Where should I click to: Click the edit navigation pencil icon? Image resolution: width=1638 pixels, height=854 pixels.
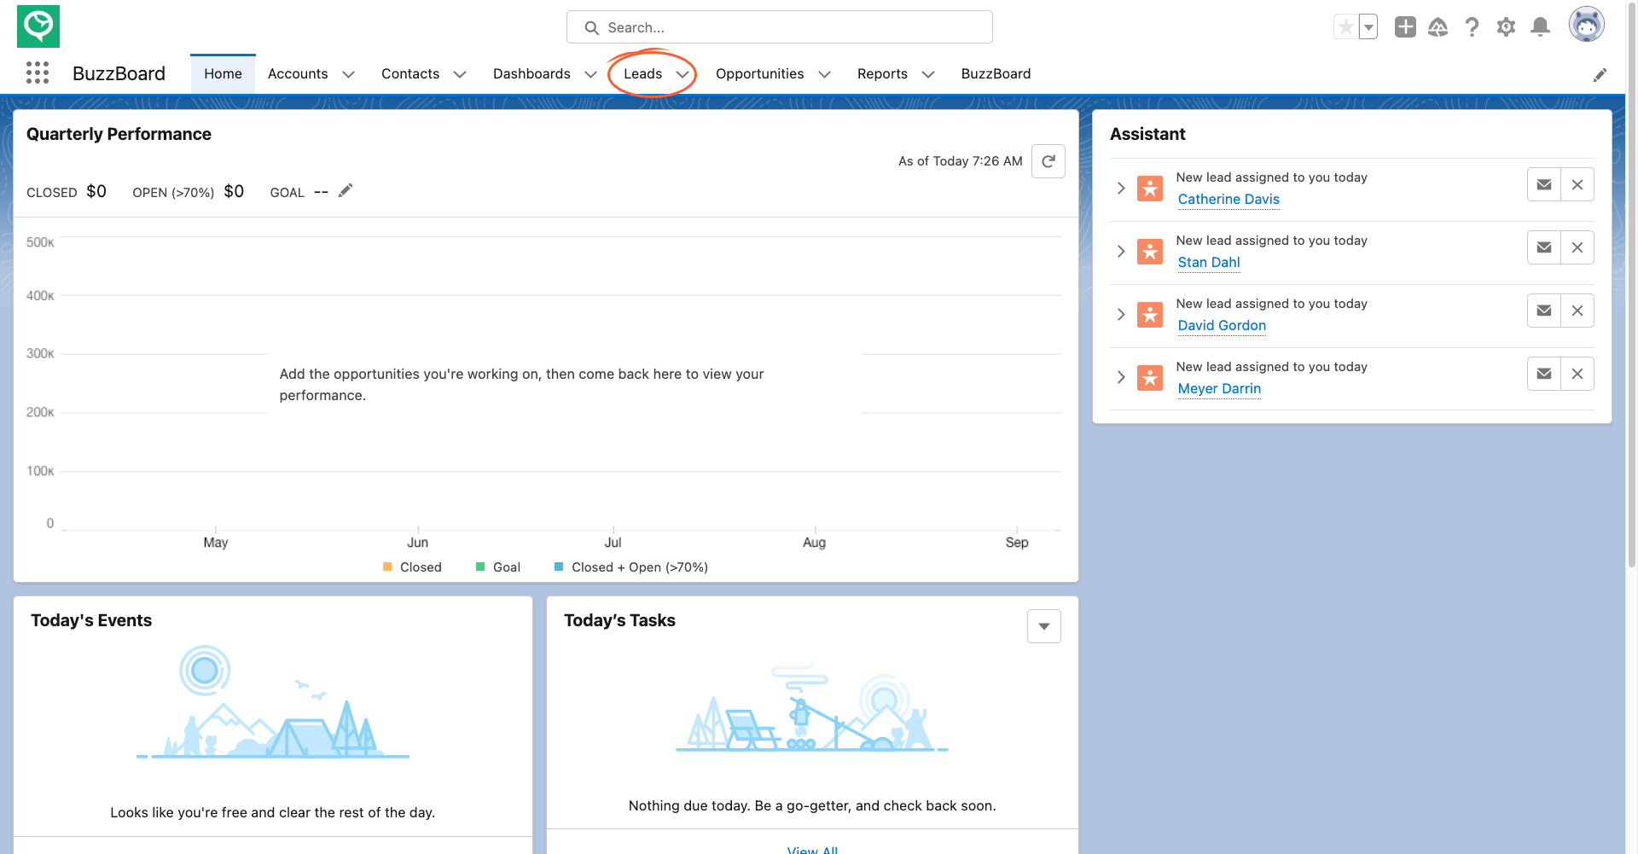pos(1600,75)
